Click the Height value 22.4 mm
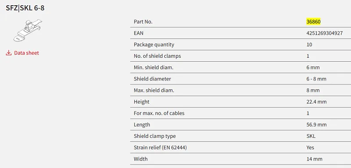 click(316, 102)
